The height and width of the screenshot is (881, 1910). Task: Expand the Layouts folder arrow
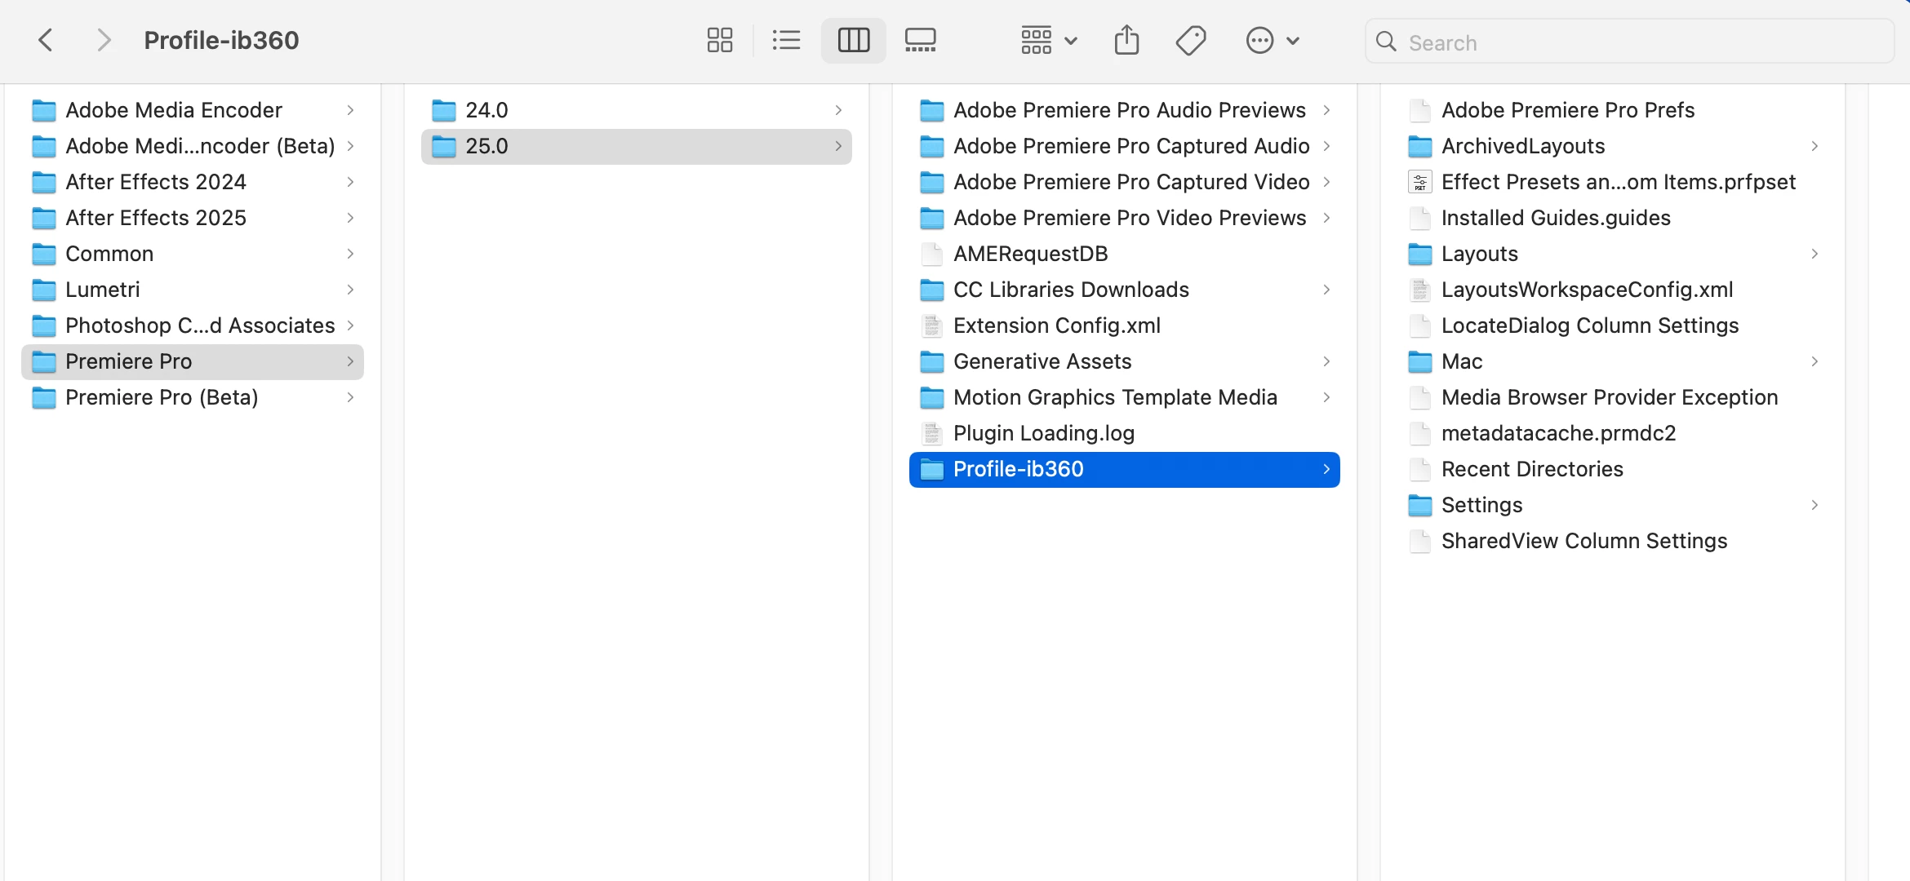coord(1814,254)
